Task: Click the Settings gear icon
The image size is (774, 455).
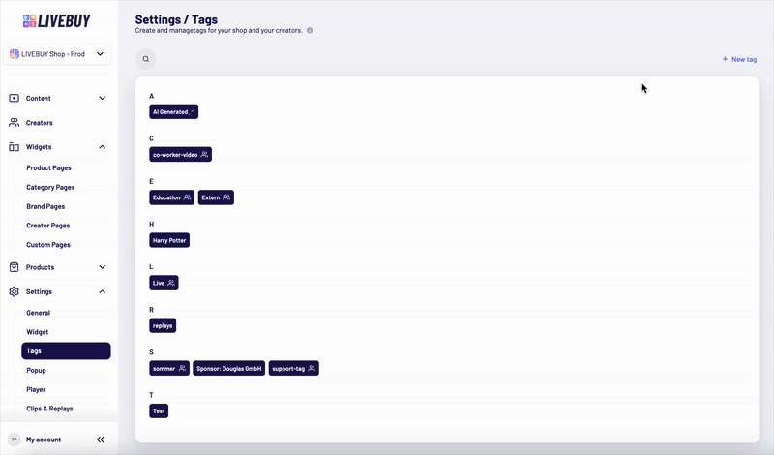Action: pyautogui.click(x=14, y=292)
